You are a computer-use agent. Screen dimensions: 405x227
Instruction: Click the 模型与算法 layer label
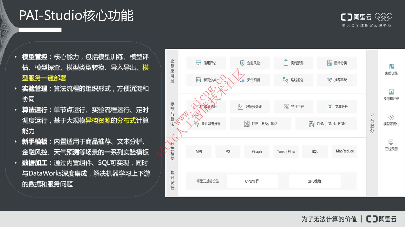[172, 114]
